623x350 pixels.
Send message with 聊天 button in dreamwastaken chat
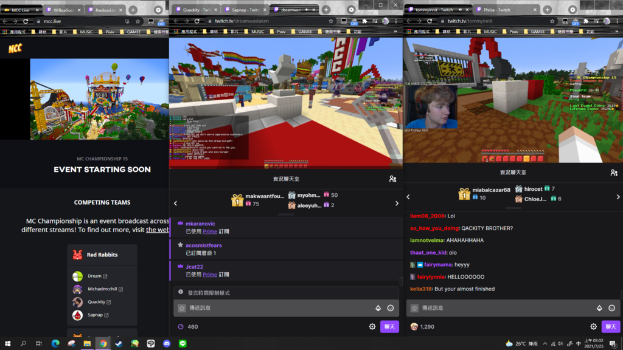coord(389,326)
